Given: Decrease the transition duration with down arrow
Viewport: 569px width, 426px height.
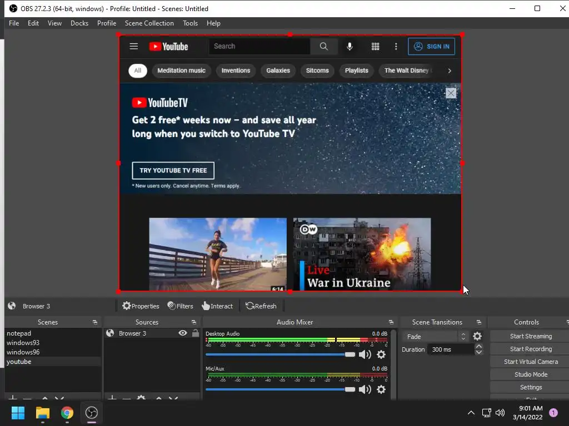Looking at the screenshot, I should (478, 352).
